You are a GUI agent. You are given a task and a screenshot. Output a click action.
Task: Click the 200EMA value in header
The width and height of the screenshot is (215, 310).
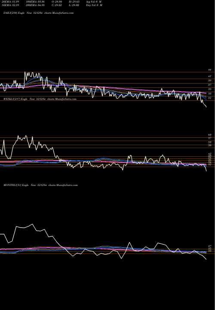pos(36,5)
